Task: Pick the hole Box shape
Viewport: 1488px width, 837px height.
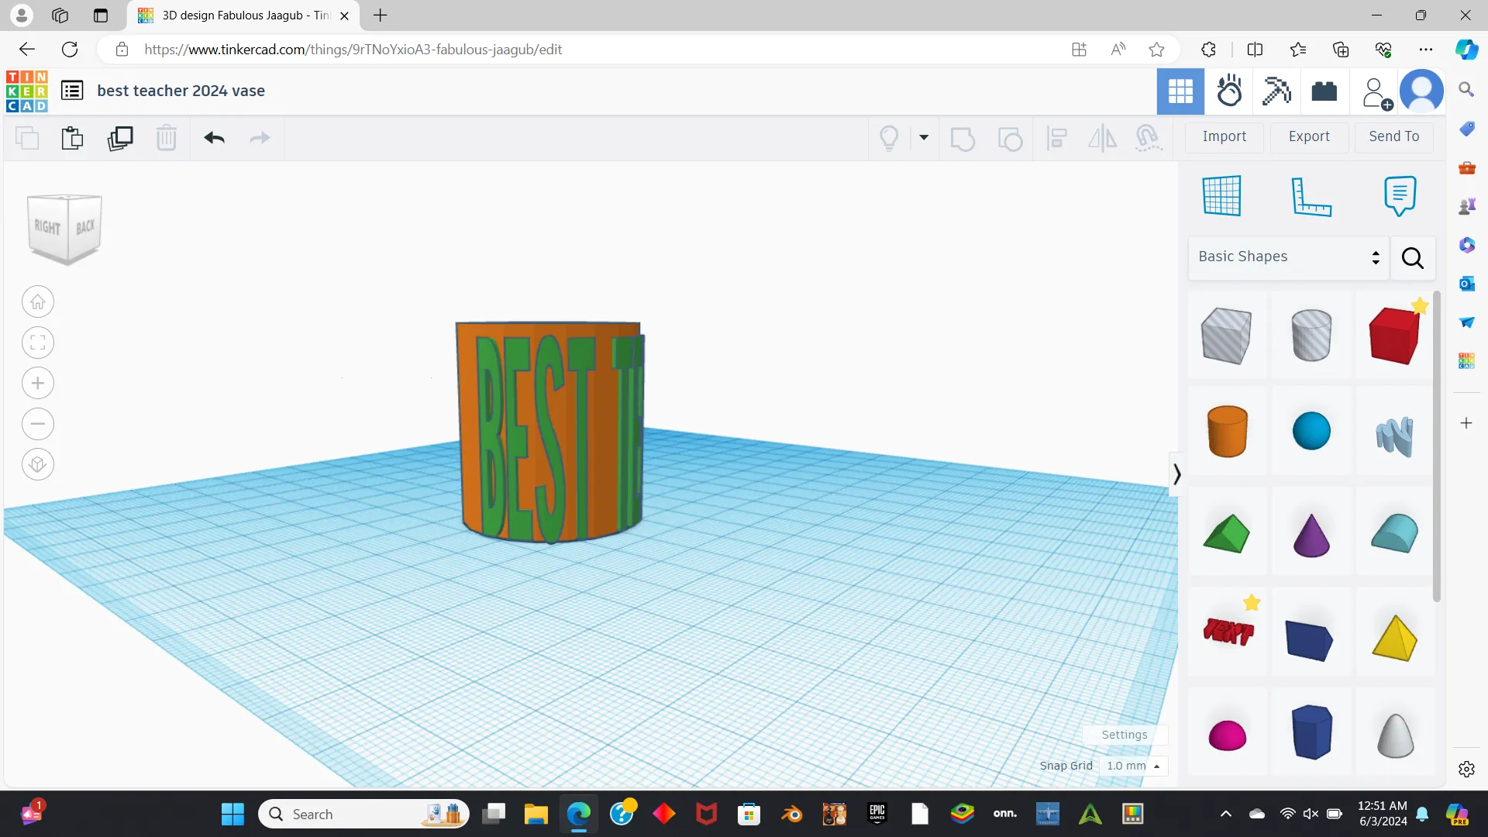Action: tap(1227, 336)
